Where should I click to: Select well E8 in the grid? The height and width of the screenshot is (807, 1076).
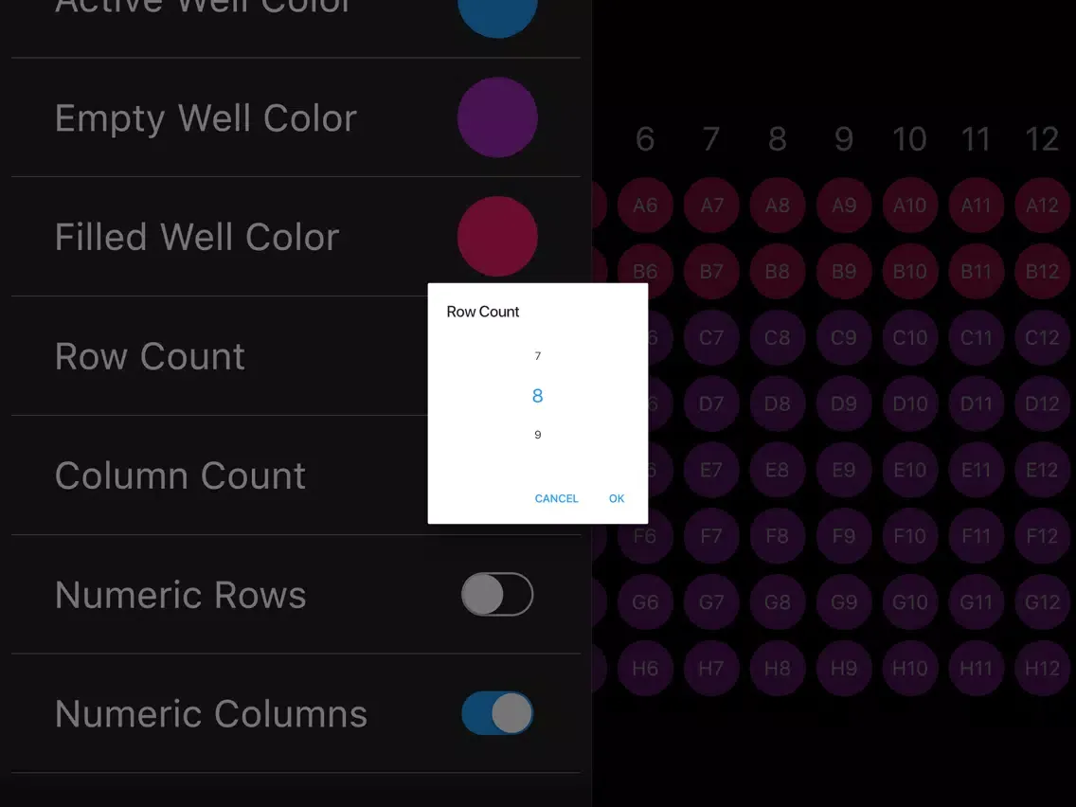(777, 470)
